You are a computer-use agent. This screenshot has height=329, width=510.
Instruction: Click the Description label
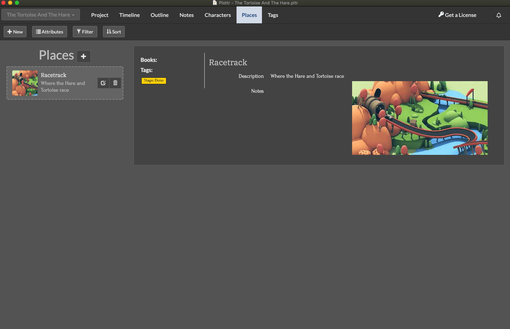tap(251, 76)
